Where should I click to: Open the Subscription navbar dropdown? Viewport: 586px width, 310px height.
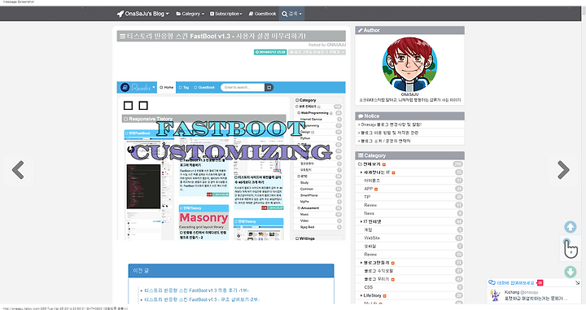pyautogui.click(x=225, y=14)
